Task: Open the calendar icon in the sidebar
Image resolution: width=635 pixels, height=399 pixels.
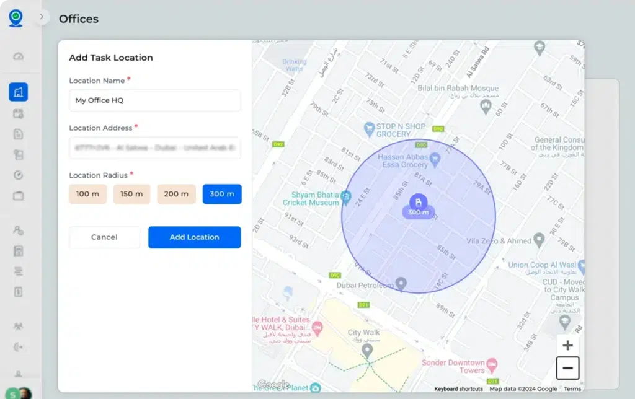Action: 18,113
